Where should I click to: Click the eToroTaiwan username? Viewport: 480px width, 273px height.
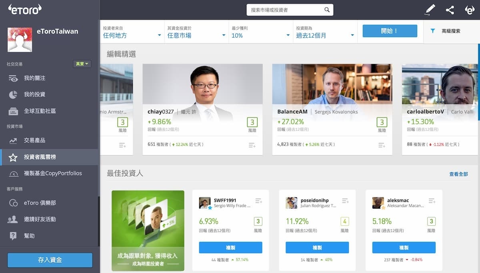point(58,31)
